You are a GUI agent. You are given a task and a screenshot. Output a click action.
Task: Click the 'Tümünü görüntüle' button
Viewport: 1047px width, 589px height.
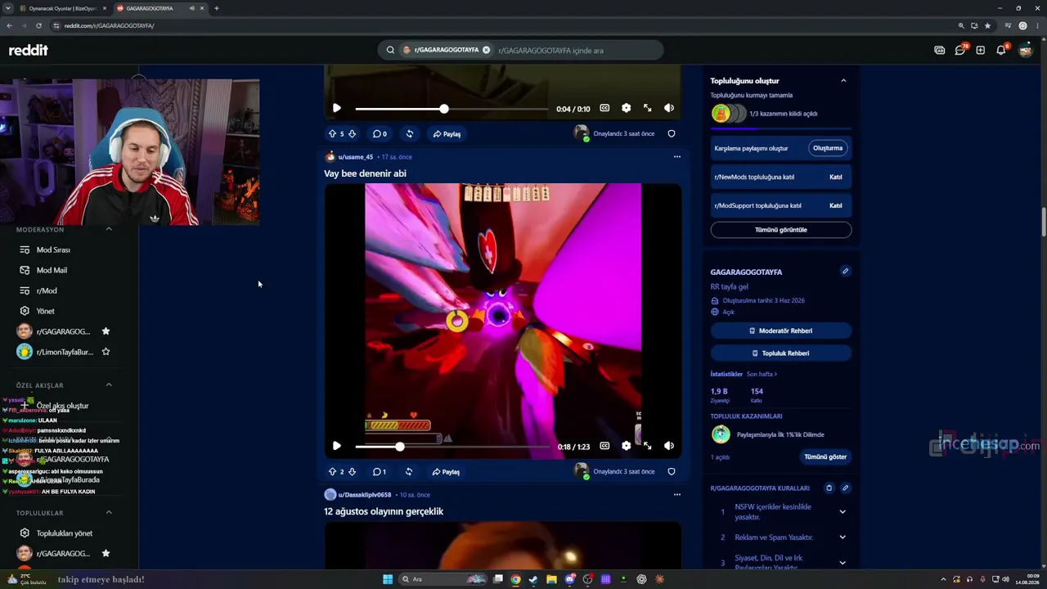coord(781,230)
